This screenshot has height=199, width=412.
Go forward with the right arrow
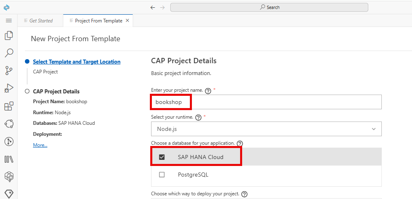coord(163,7)
